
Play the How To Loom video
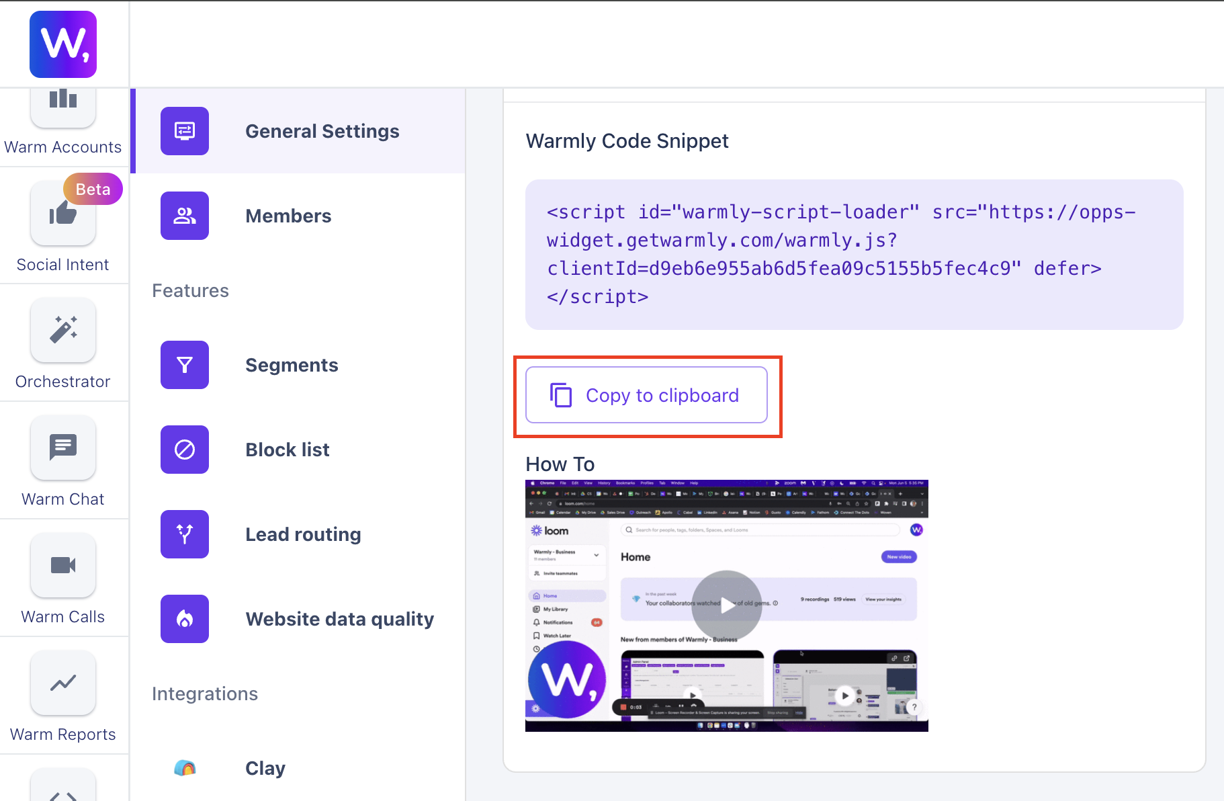pyautogui.click(x=727, y=605)
